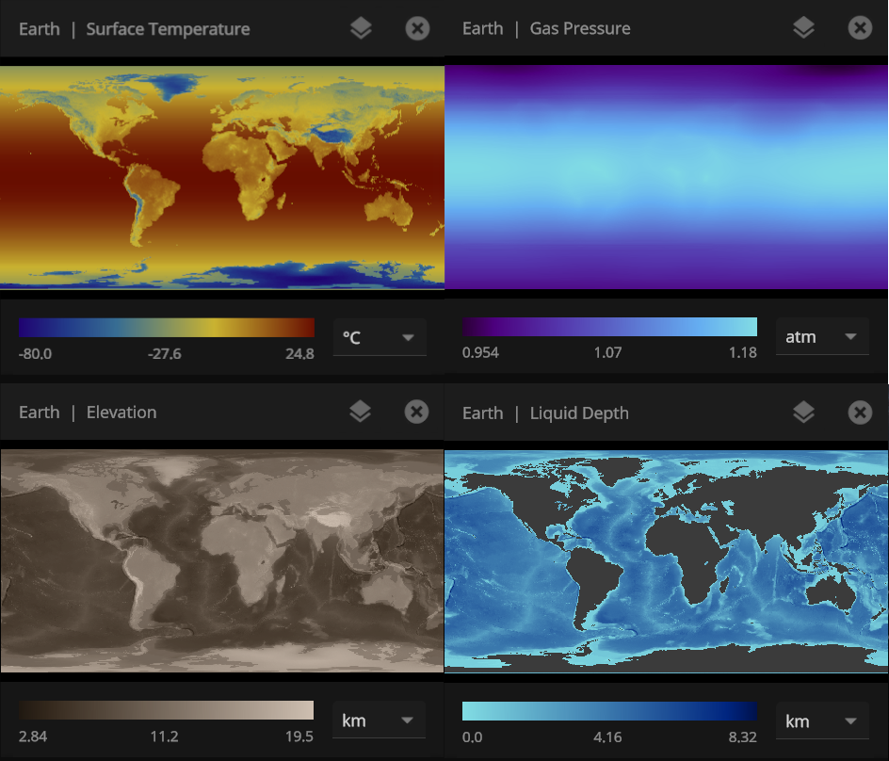Click the Surface Temperature color scale bar

click(166, 327)
